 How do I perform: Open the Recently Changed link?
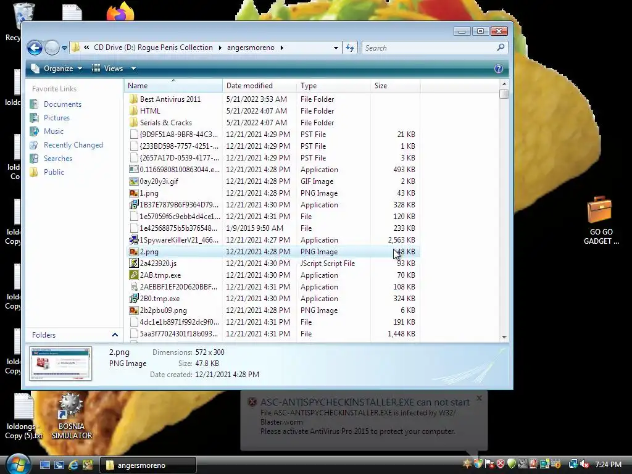pyautogui.click(x=73, y=144)
